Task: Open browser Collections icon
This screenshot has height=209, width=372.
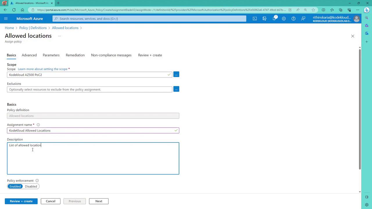Action: 341,10
